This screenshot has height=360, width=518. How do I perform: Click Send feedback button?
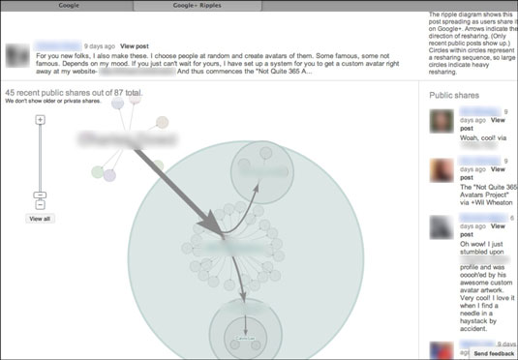(x=494, y=353)
